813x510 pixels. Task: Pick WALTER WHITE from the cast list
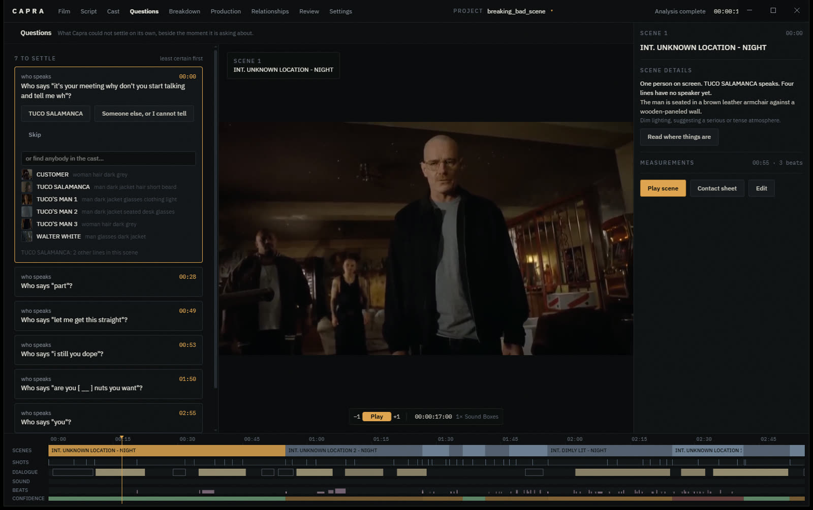(108, 236)
